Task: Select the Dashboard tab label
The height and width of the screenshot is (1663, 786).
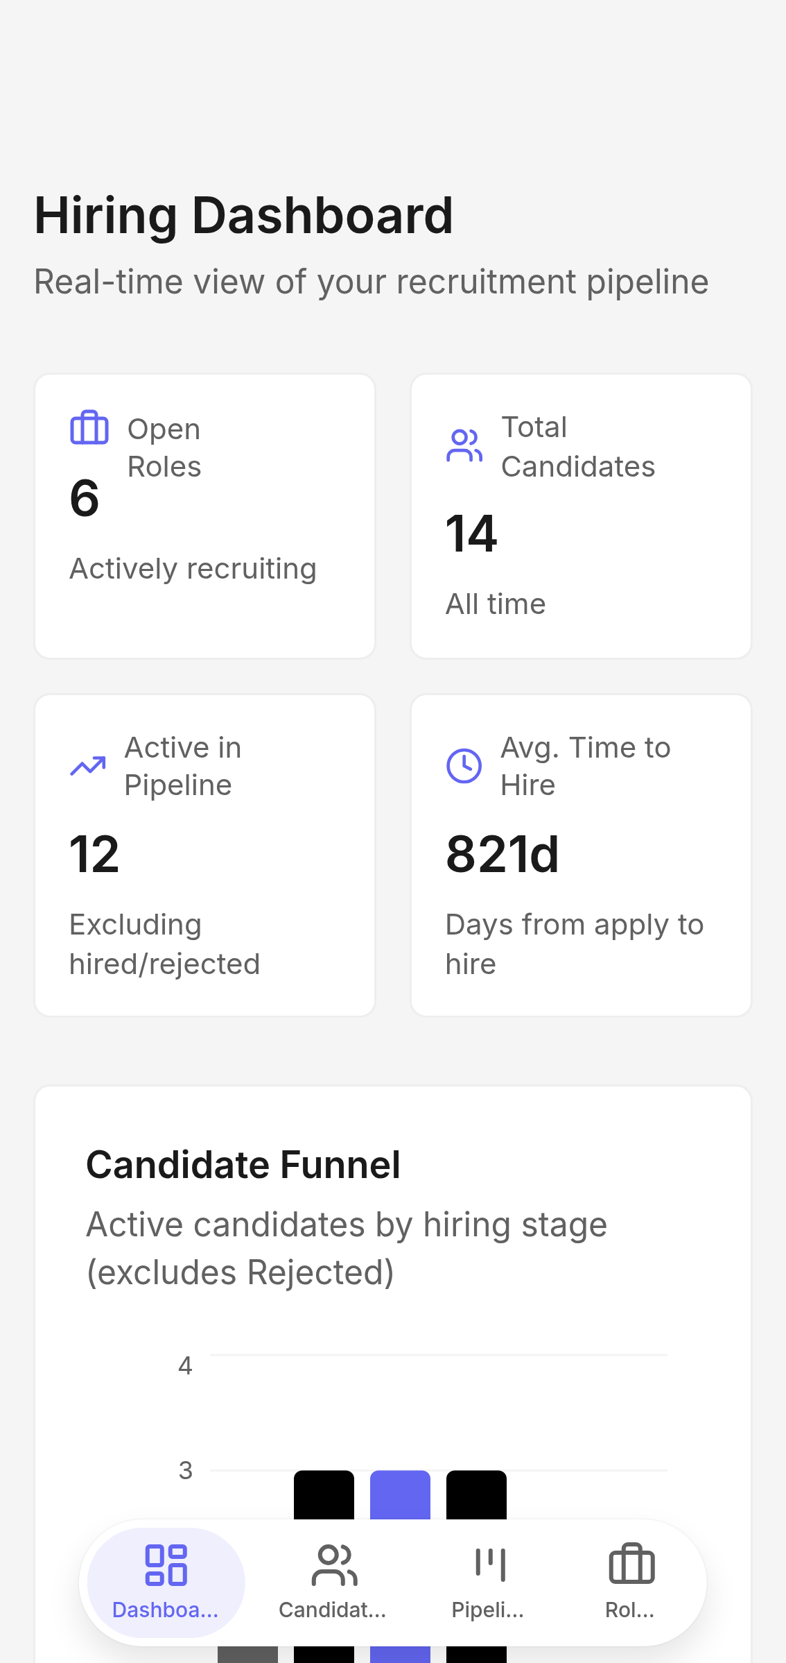Action: pos(166,1610)
